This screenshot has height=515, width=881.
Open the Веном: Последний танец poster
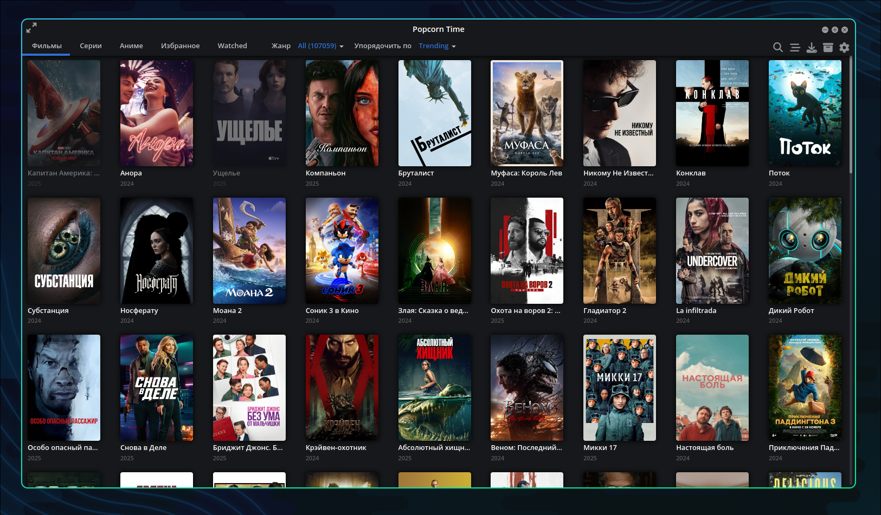pyautogui.click(x=527, y=388)
